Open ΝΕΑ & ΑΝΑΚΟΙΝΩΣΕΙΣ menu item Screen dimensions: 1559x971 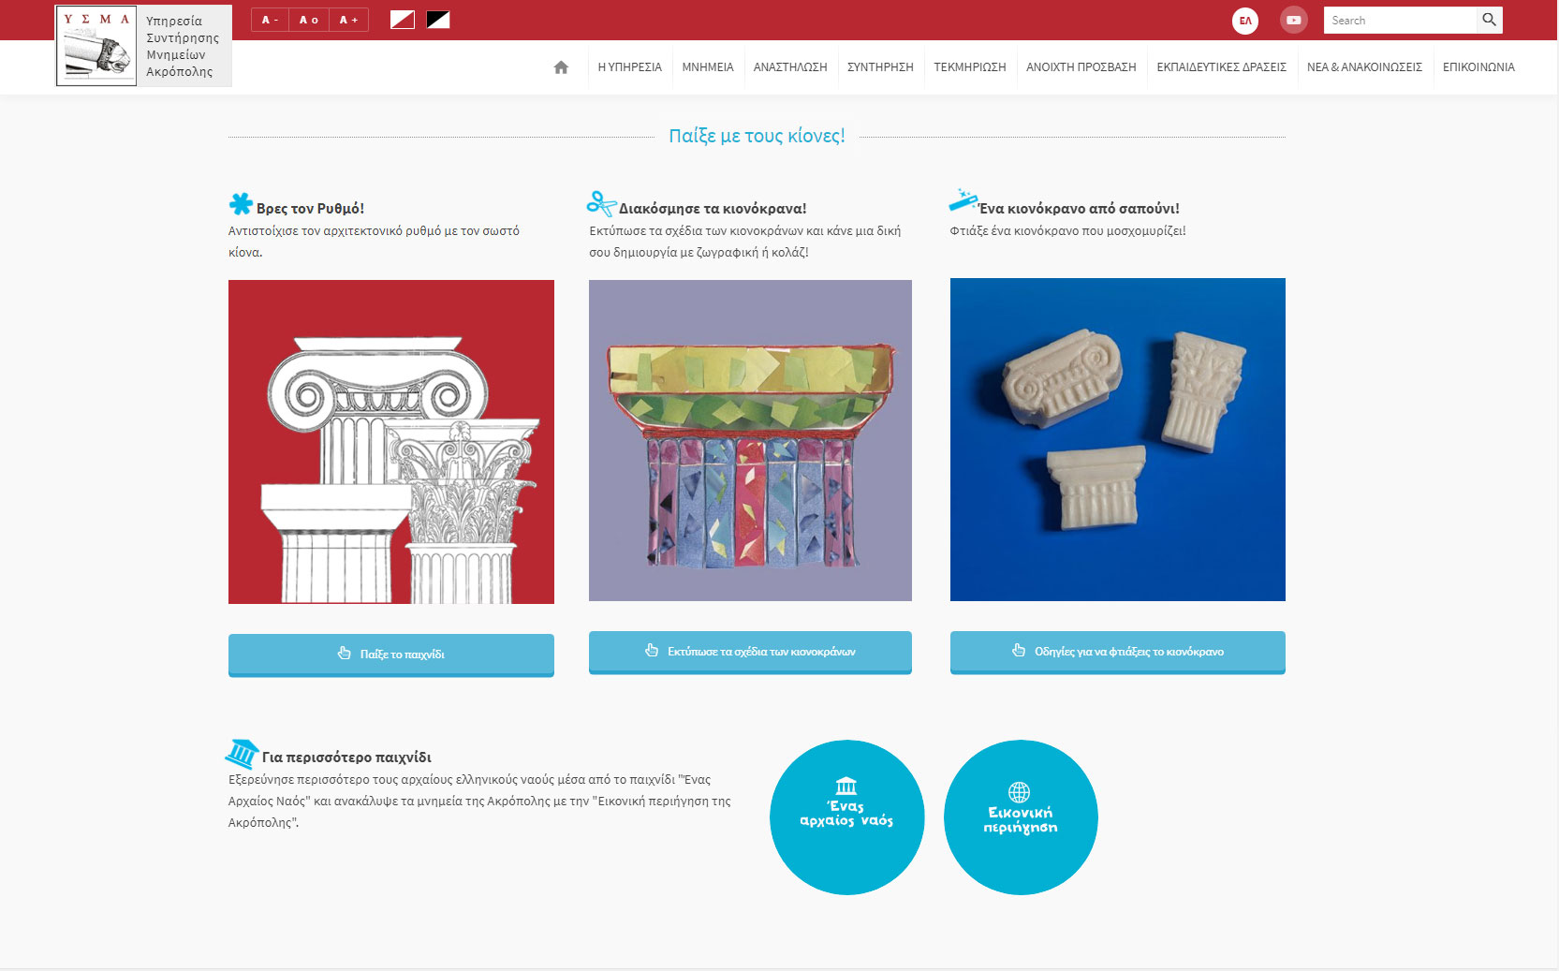pos(1364,67)
